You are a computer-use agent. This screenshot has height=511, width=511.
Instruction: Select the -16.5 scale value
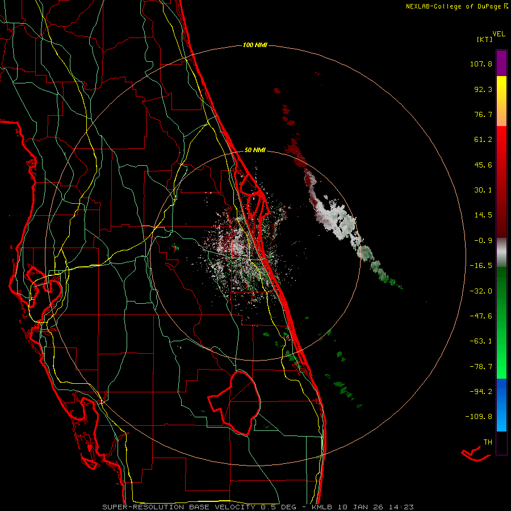pos(481,266)
